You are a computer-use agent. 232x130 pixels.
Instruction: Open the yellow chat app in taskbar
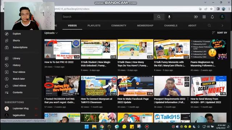point(124,127)
